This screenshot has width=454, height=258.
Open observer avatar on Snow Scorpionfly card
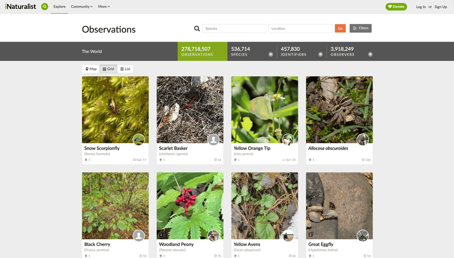point(139,139)
